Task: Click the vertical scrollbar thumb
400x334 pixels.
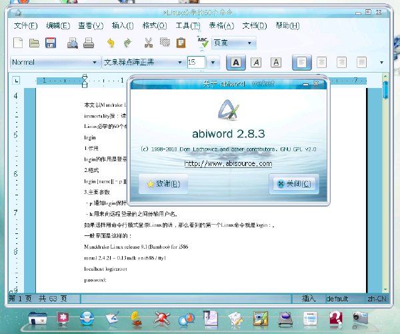Action: click(385, 90)
